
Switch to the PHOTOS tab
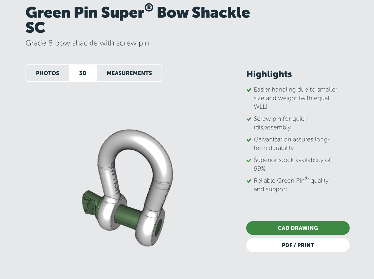tap(47, 73)
